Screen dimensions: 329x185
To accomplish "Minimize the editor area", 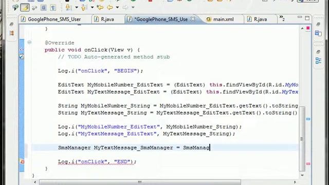I will (300, 17).
